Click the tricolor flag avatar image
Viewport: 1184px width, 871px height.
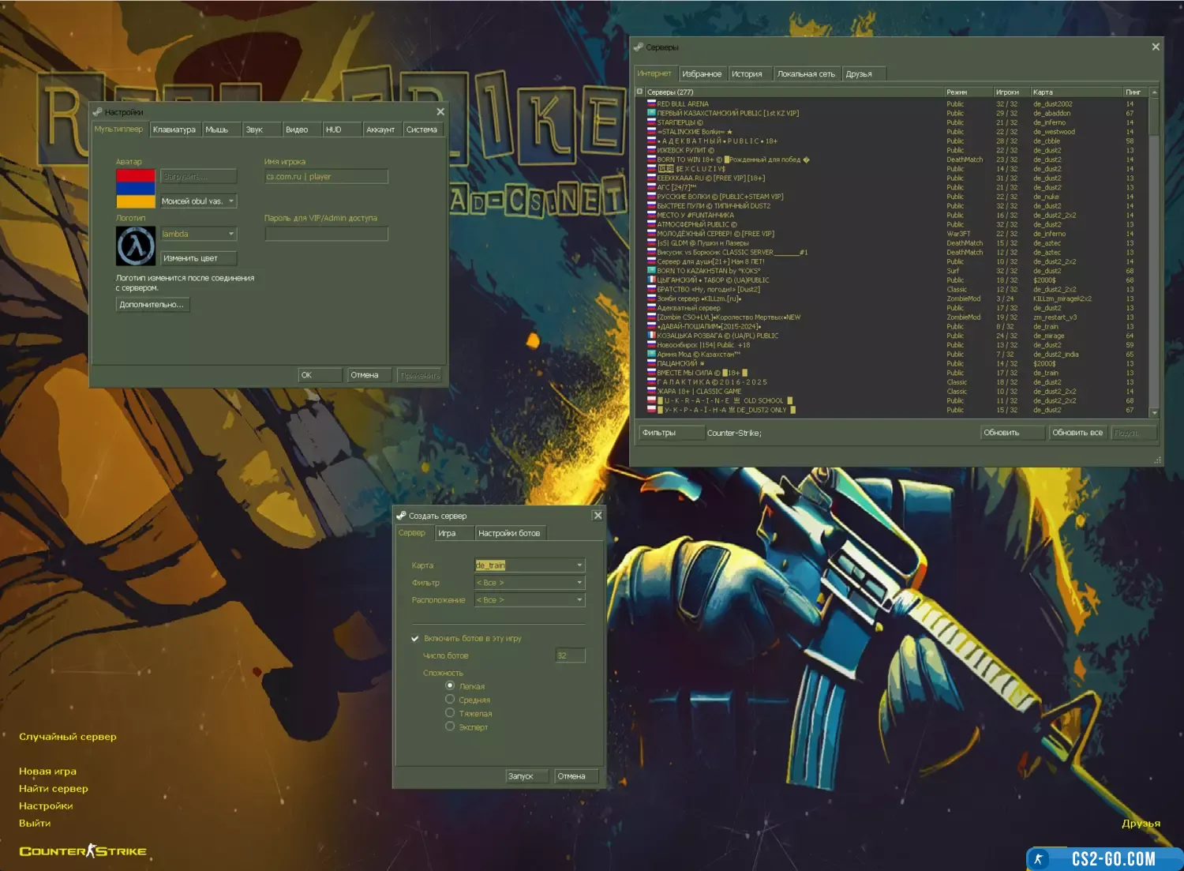136,189
